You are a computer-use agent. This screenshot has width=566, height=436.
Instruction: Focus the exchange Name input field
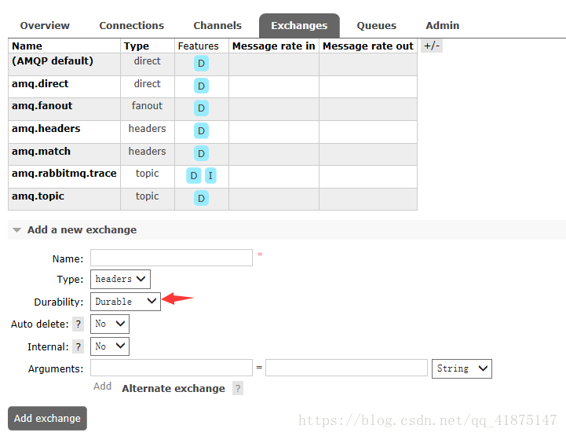point(171,258)
